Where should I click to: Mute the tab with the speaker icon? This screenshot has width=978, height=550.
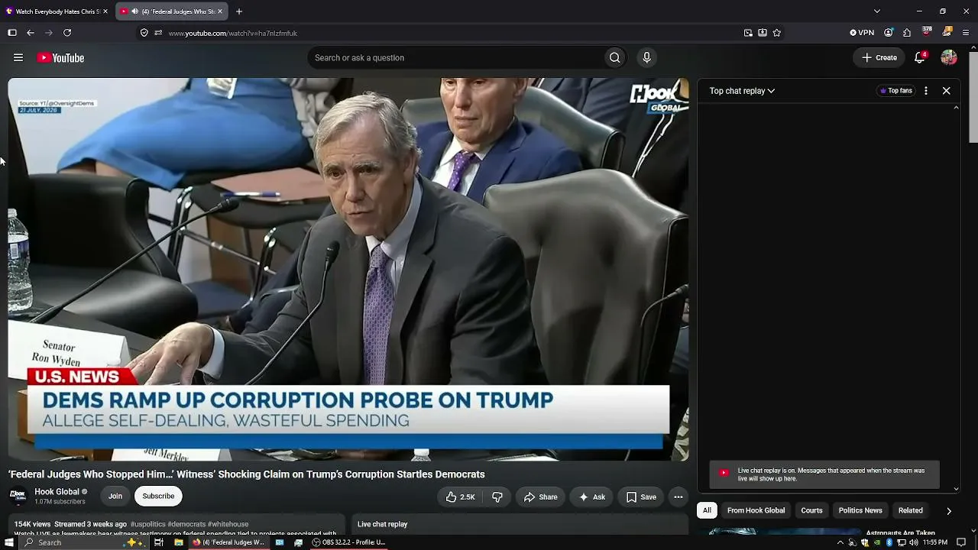click(x=134, y=11)
